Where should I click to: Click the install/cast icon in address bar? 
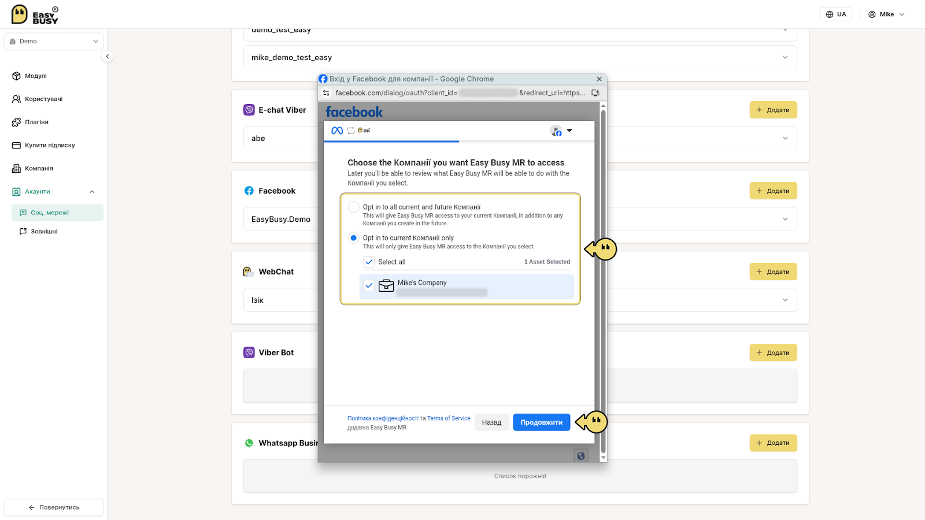(x=595, y=93)
